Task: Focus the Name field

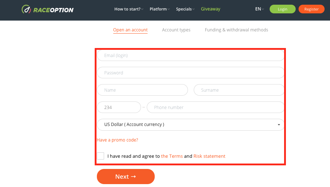Action: click(x=142, y=90)
